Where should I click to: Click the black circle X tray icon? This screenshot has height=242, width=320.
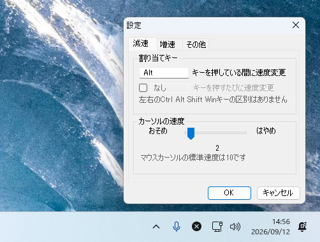pos(196,227)
